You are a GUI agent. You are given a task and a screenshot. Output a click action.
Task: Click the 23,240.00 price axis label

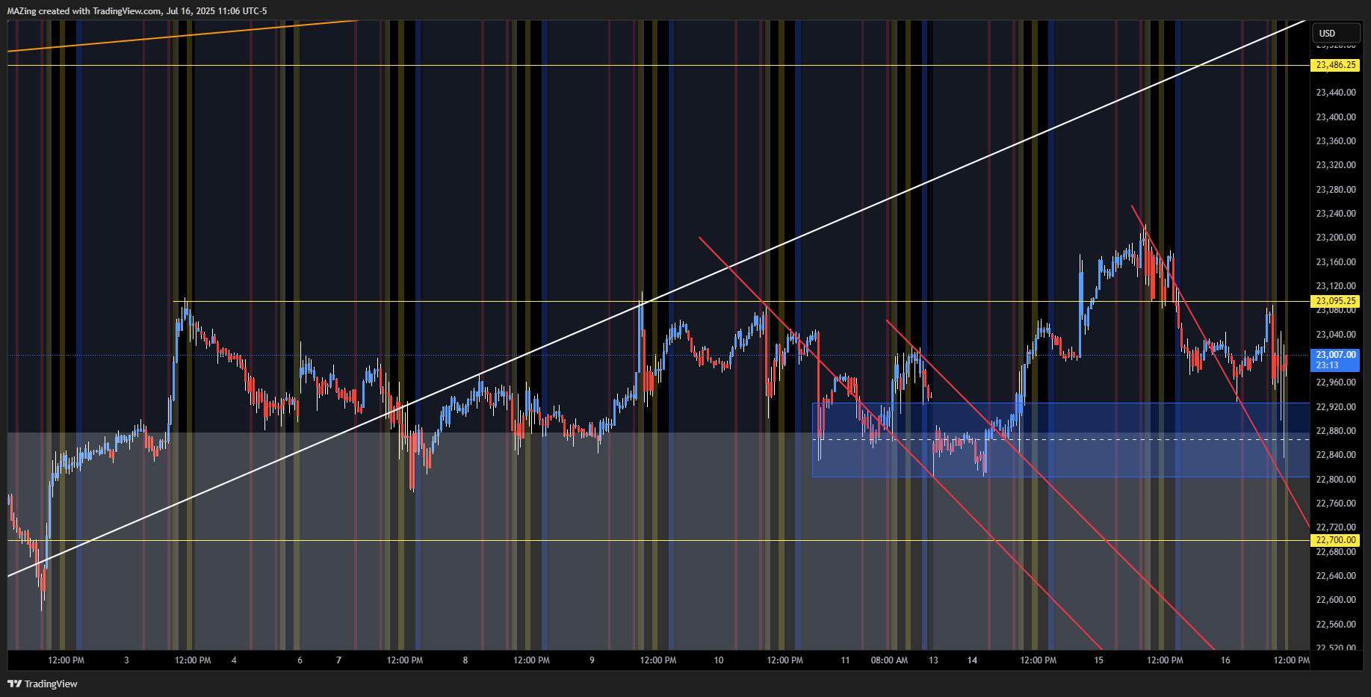point(1336,214)
